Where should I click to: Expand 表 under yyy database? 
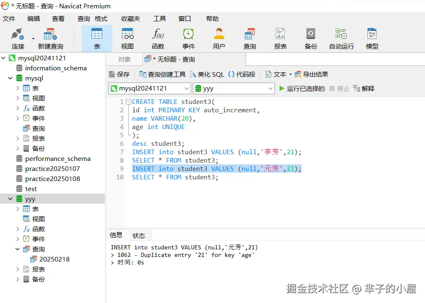coord(18,209)
